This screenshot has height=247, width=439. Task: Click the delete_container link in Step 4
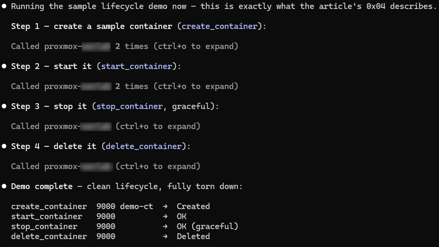(144, 146)
